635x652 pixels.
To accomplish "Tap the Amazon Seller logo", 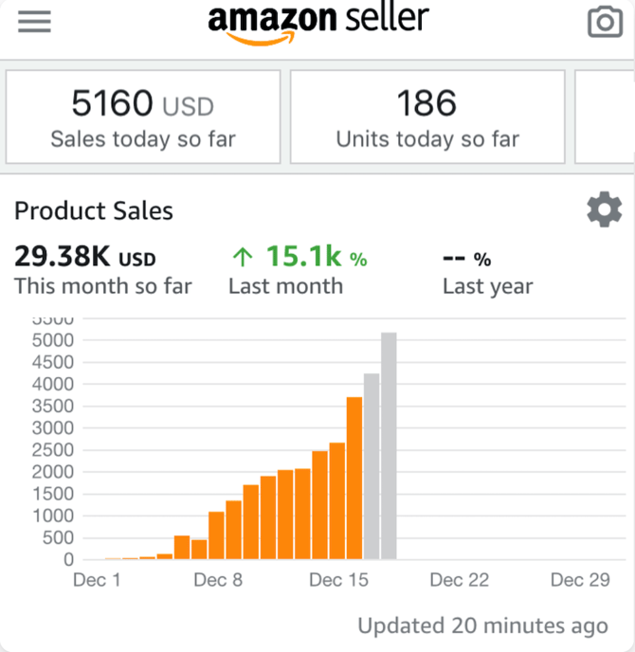I will 317,23.
